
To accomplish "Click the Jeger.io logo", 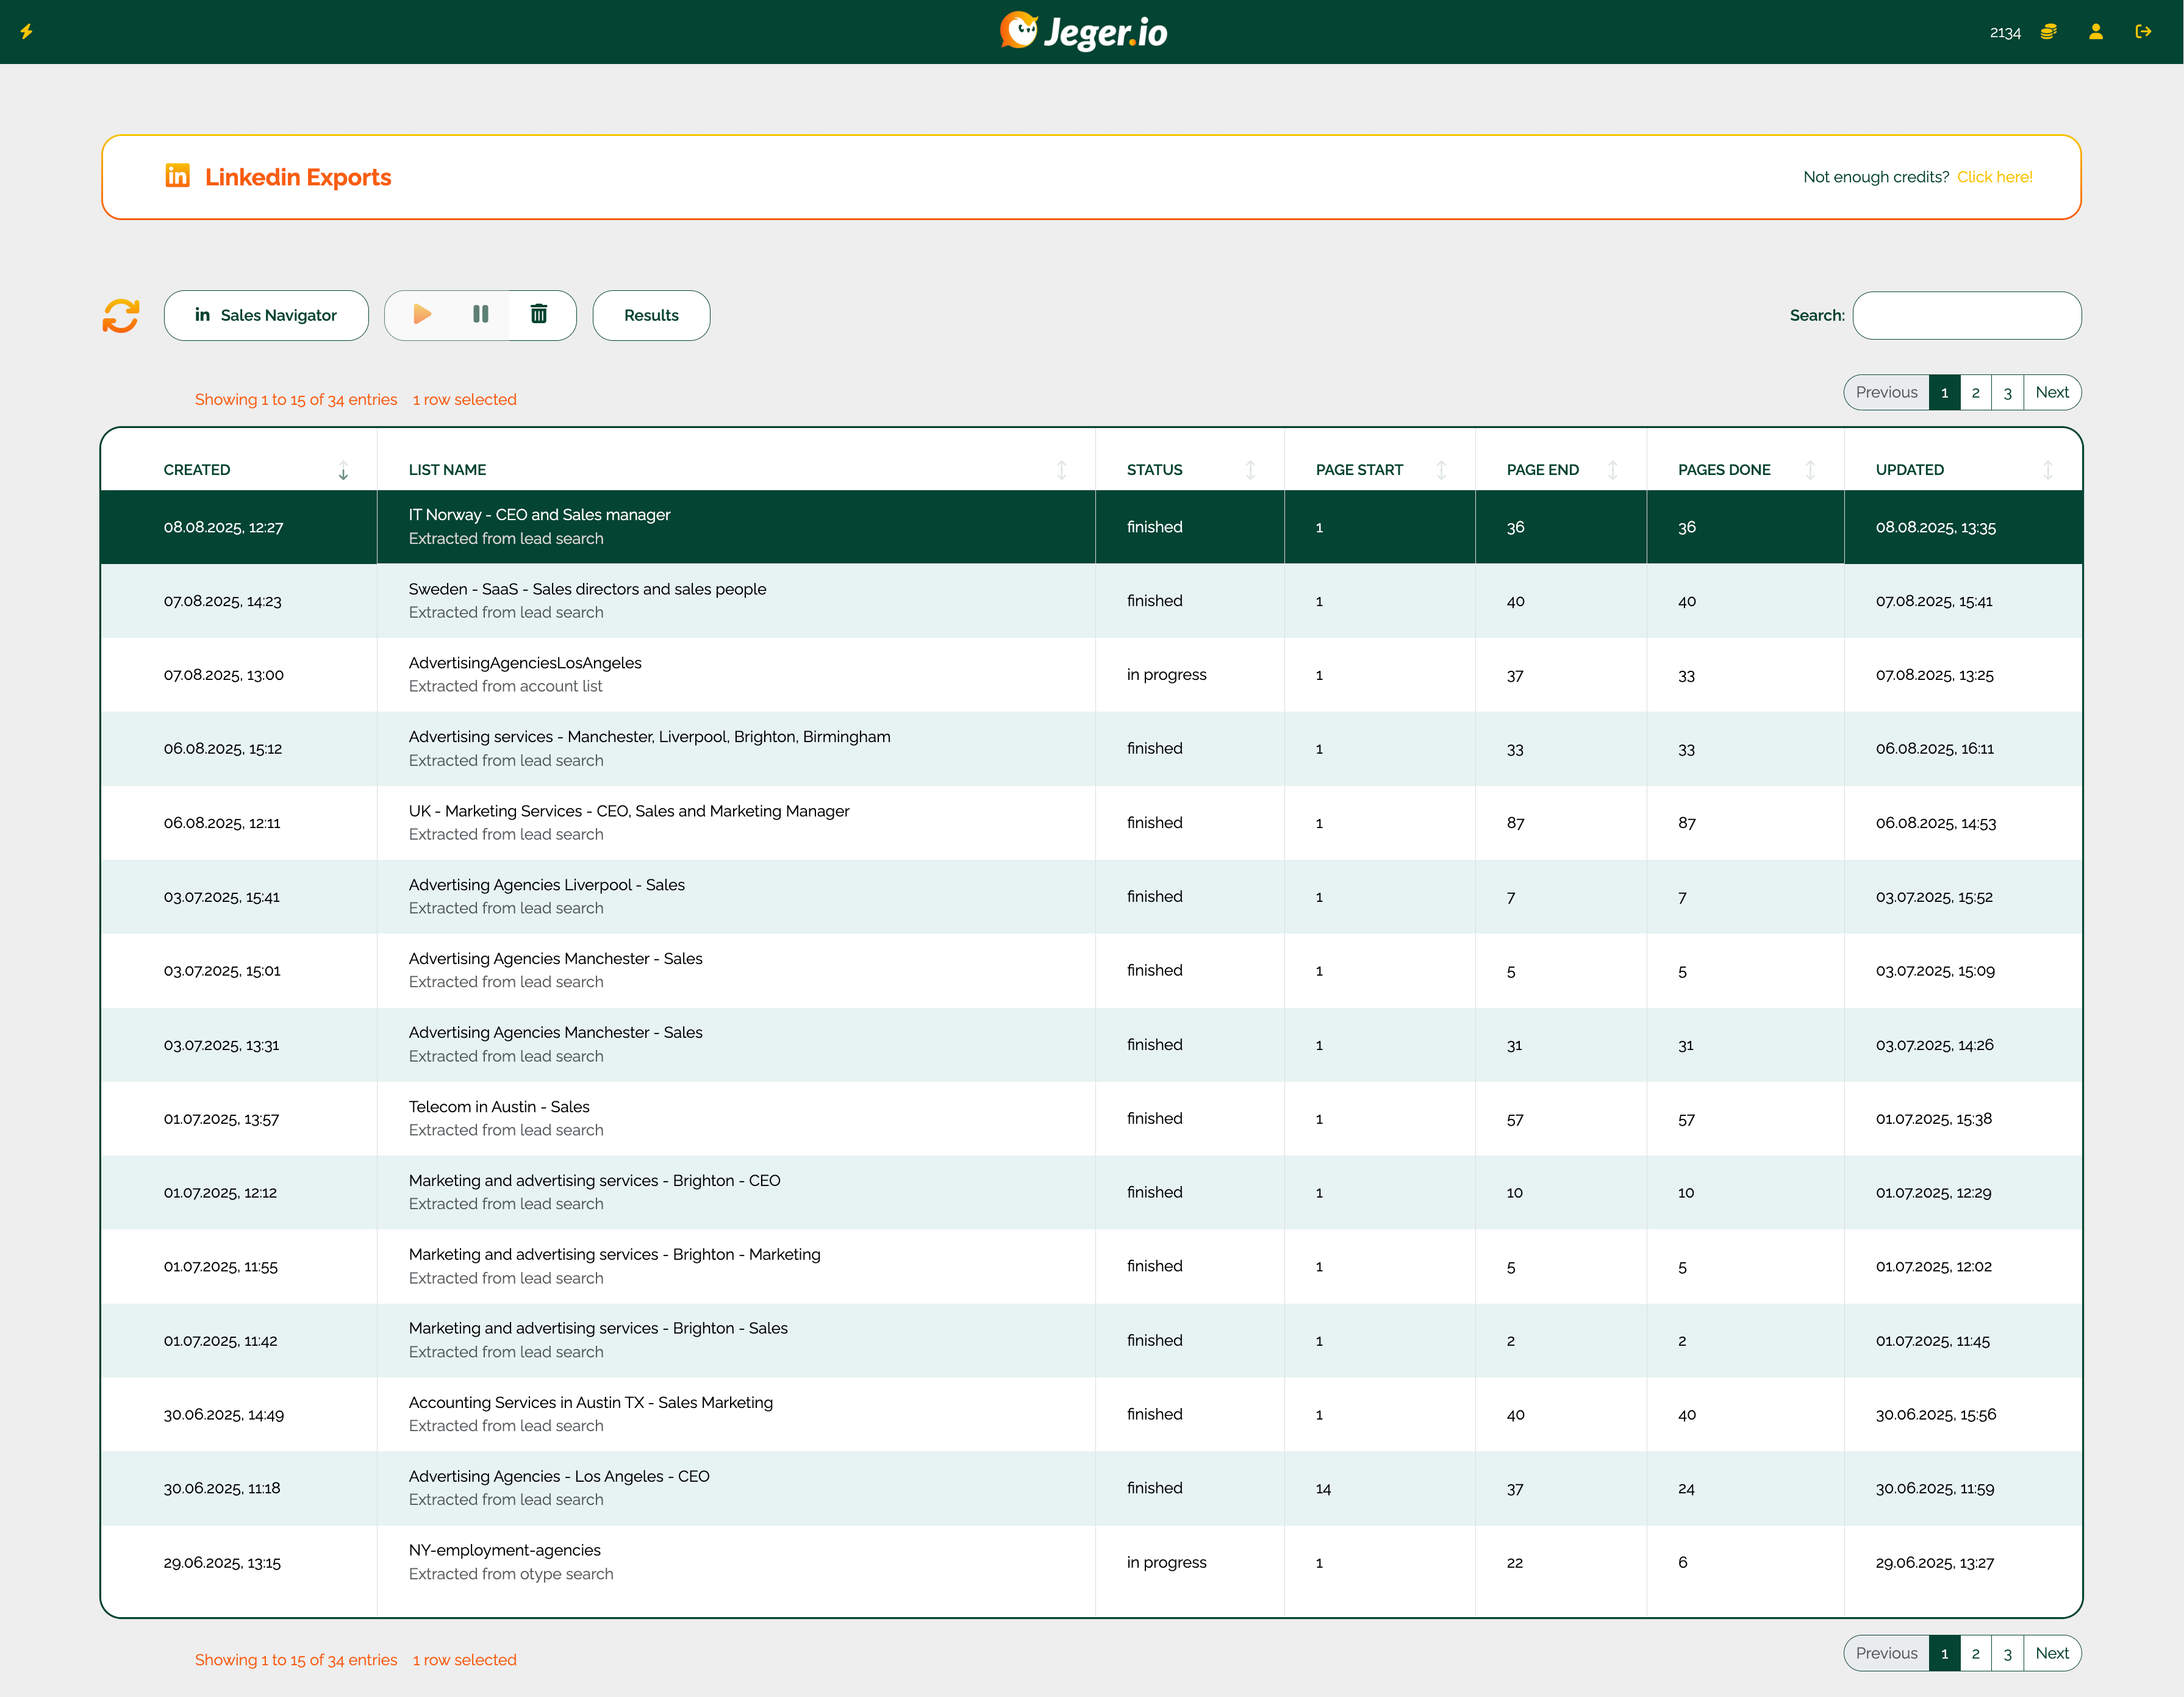I will (x=1084, y=32).
